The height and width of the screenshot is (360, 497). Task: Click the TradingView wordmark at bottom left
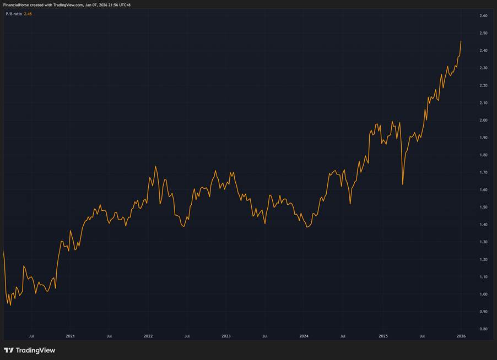[x=35, y=350]
